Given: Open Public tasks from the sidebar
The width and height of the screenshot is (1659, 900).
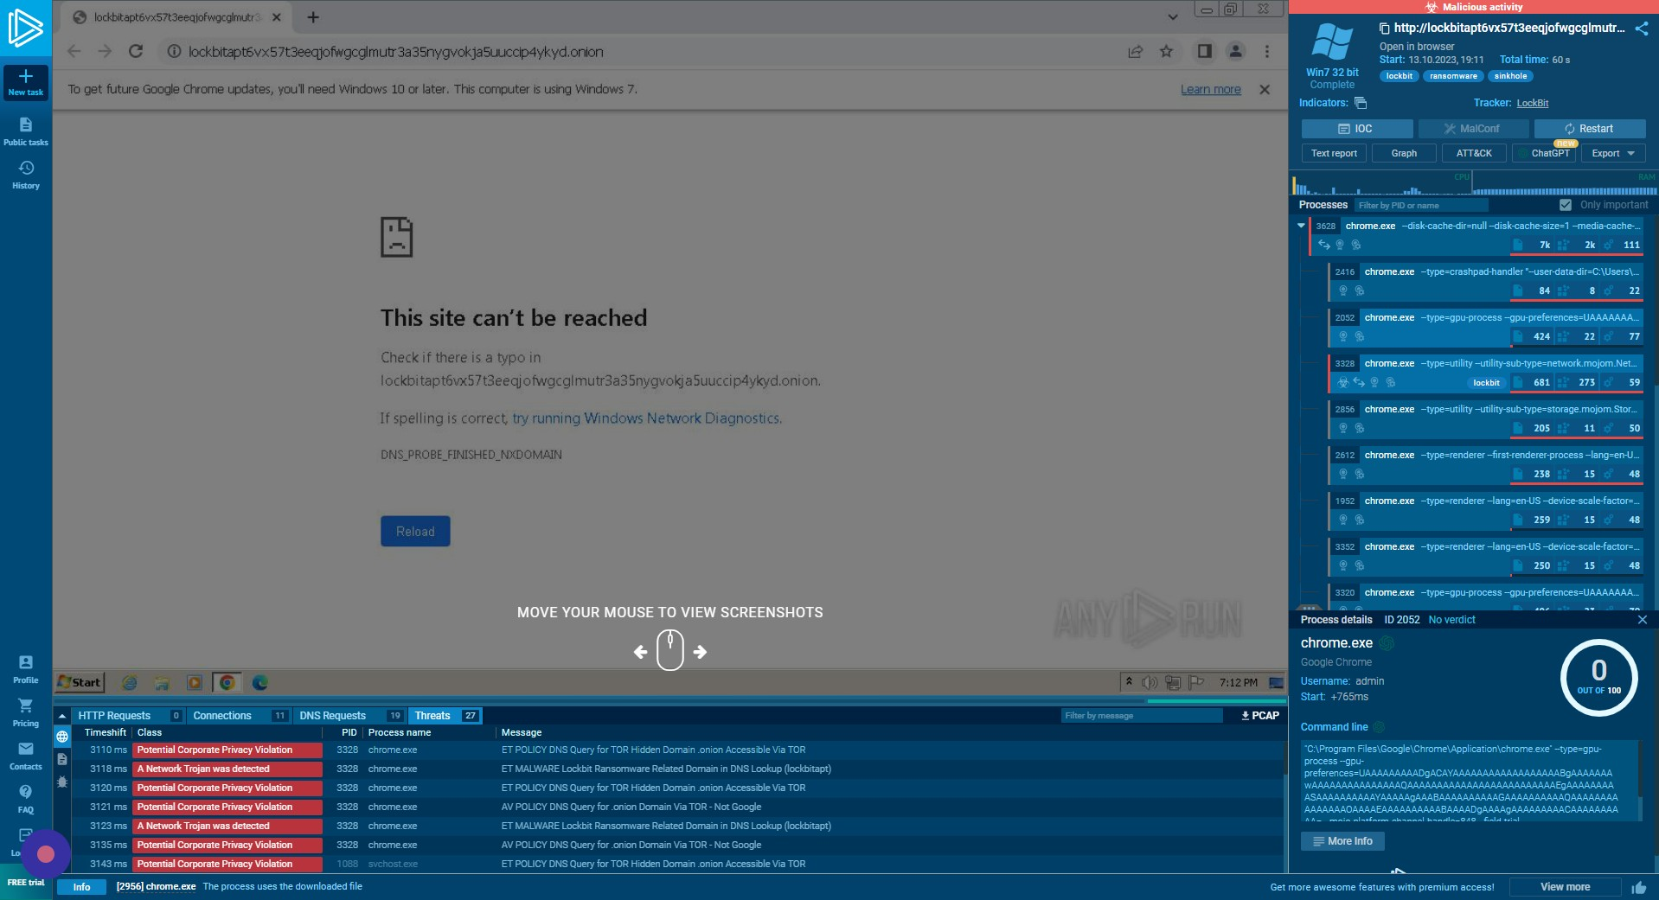Looking at the screenshot, I should tap(25, 131).
